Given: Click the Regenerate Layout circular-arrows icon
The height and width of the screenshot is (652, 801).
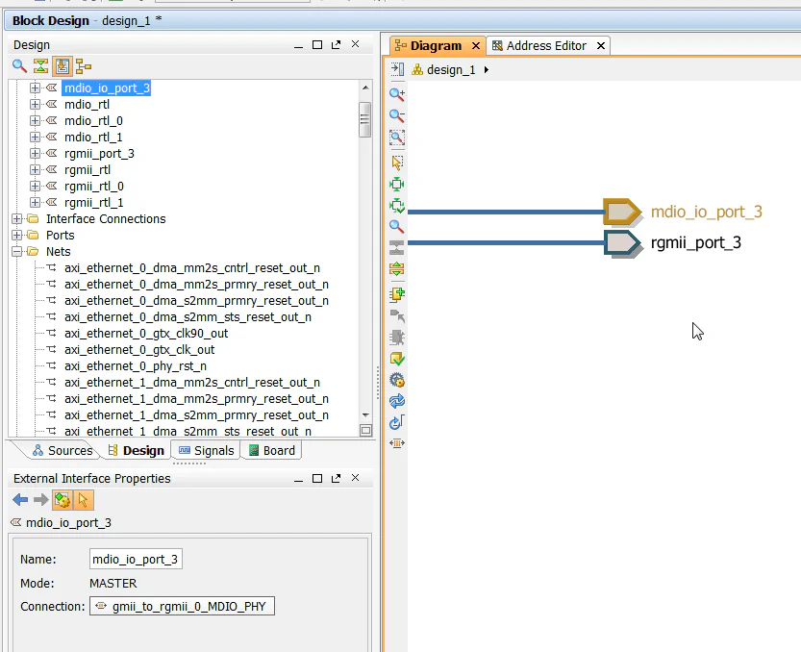Looking at the screenshot, I should coord(396,401).
